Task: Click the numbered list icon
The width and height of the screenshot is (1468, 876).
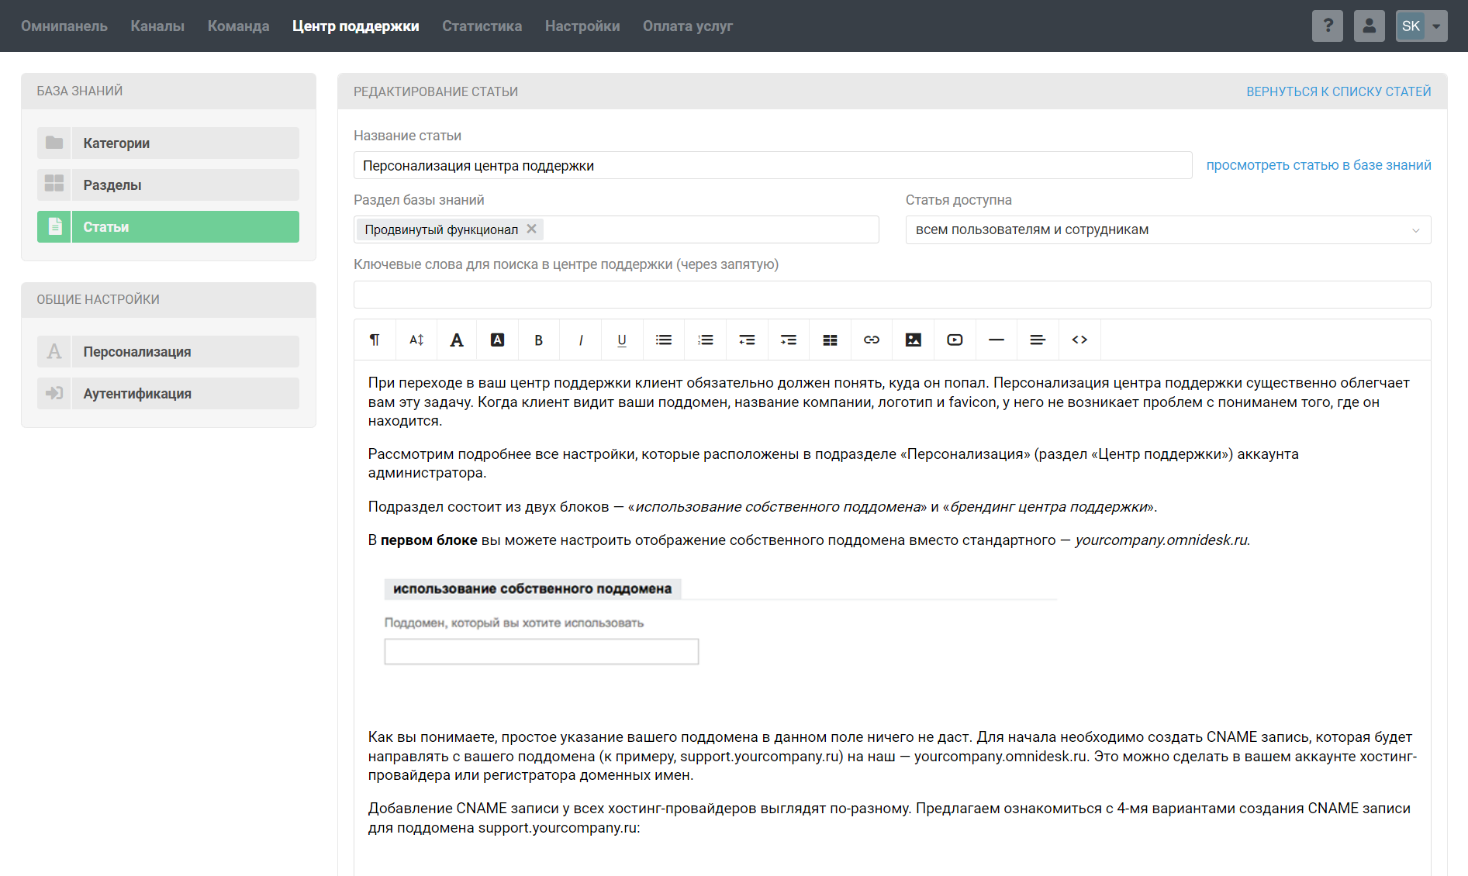Action: point(705,340)
